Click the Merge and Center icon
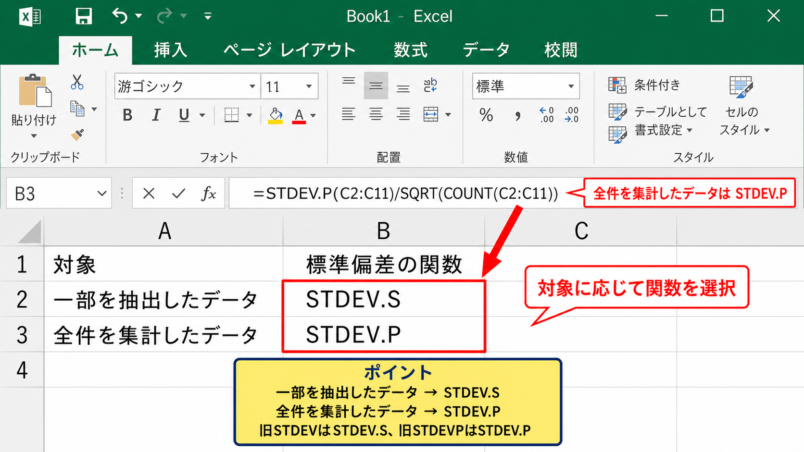 pyautogui.click(x=431, y=114)
